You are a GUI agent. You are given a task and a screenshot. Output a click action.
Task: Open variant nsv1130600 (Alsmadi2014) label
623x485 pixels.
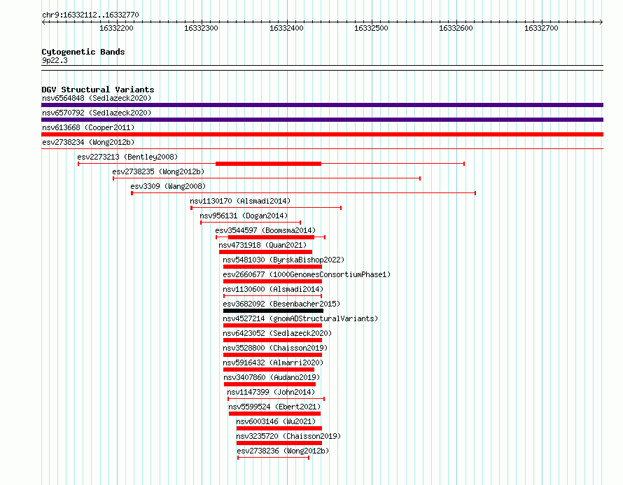273,289
